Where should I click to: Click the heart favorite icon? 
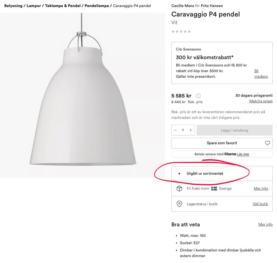pos(267,143)
